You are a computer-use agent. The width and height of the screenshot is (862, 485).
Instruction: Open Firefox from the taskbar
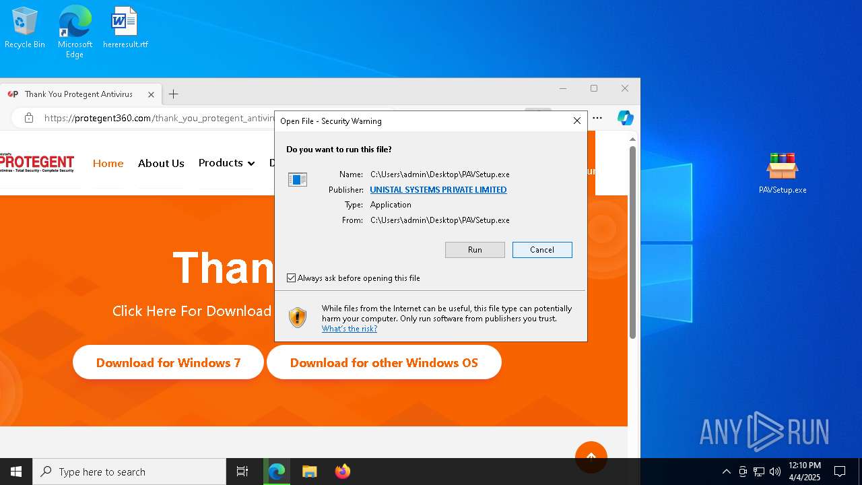[342, 472]
